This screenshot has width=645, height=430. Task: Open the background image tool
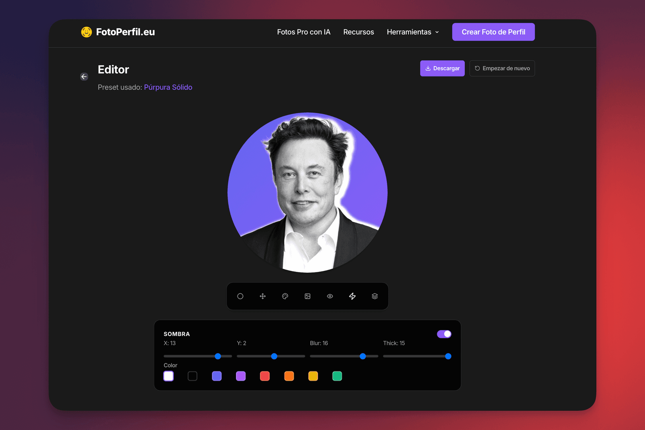(x=308, y=296)
